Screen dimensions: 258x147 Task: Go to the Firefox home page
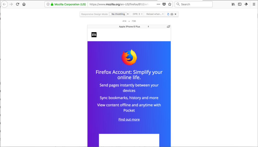click(24, 4)
